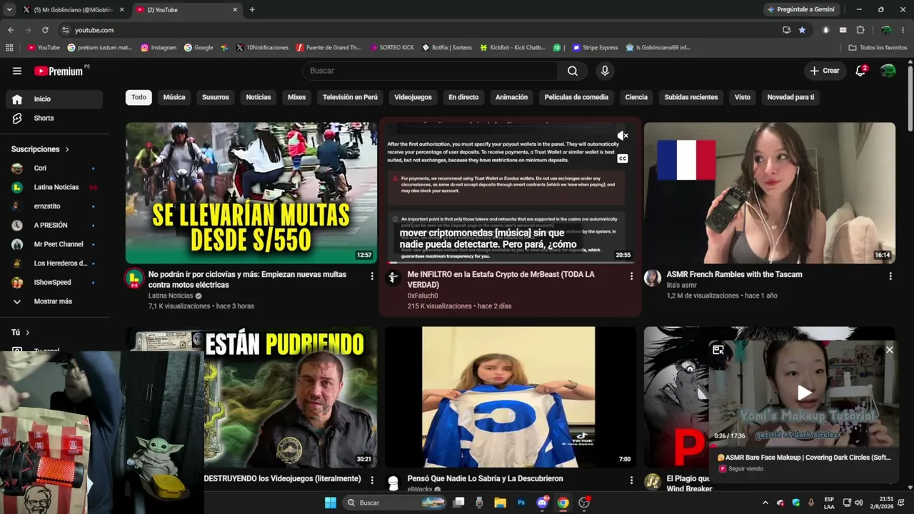914x514 pixels.
Task: Open options for ASMR French Rambles video
Action: click(x=890, y=276)
